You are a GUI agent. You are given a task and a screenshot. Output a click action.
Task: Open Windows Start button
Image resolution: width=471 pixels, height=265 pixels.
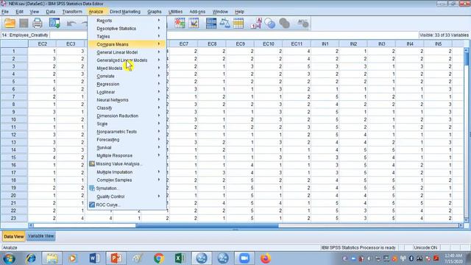[x=9, y=258]
